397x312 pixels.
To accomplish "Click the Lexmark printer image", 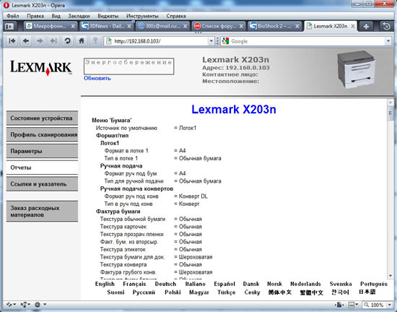I will tap(357, 69).
